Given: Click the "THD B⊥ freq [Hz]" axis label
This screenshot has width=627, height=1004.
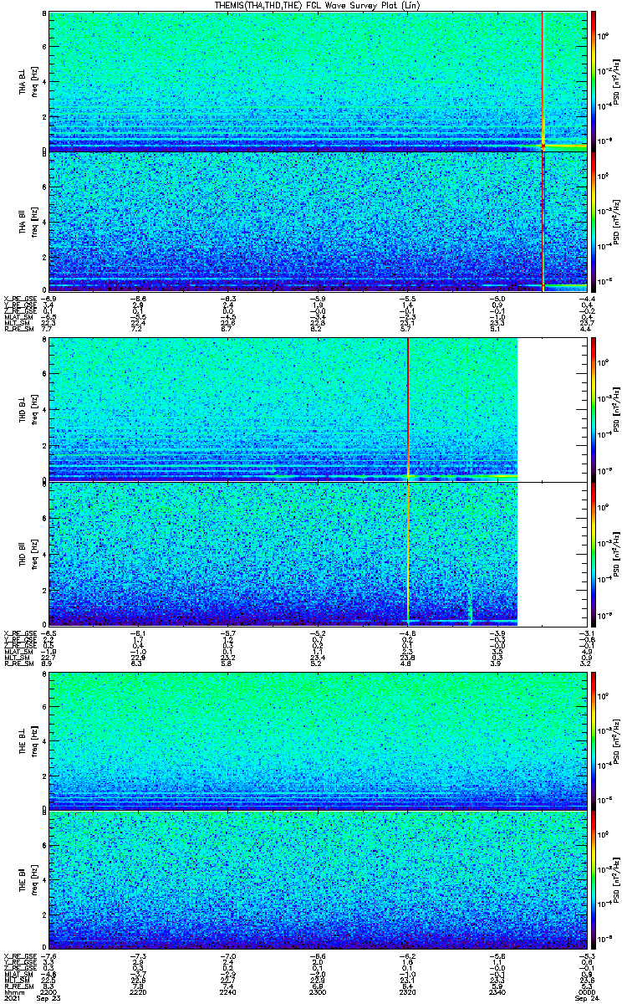Looking at the screenshot, I should pos(28,409).
